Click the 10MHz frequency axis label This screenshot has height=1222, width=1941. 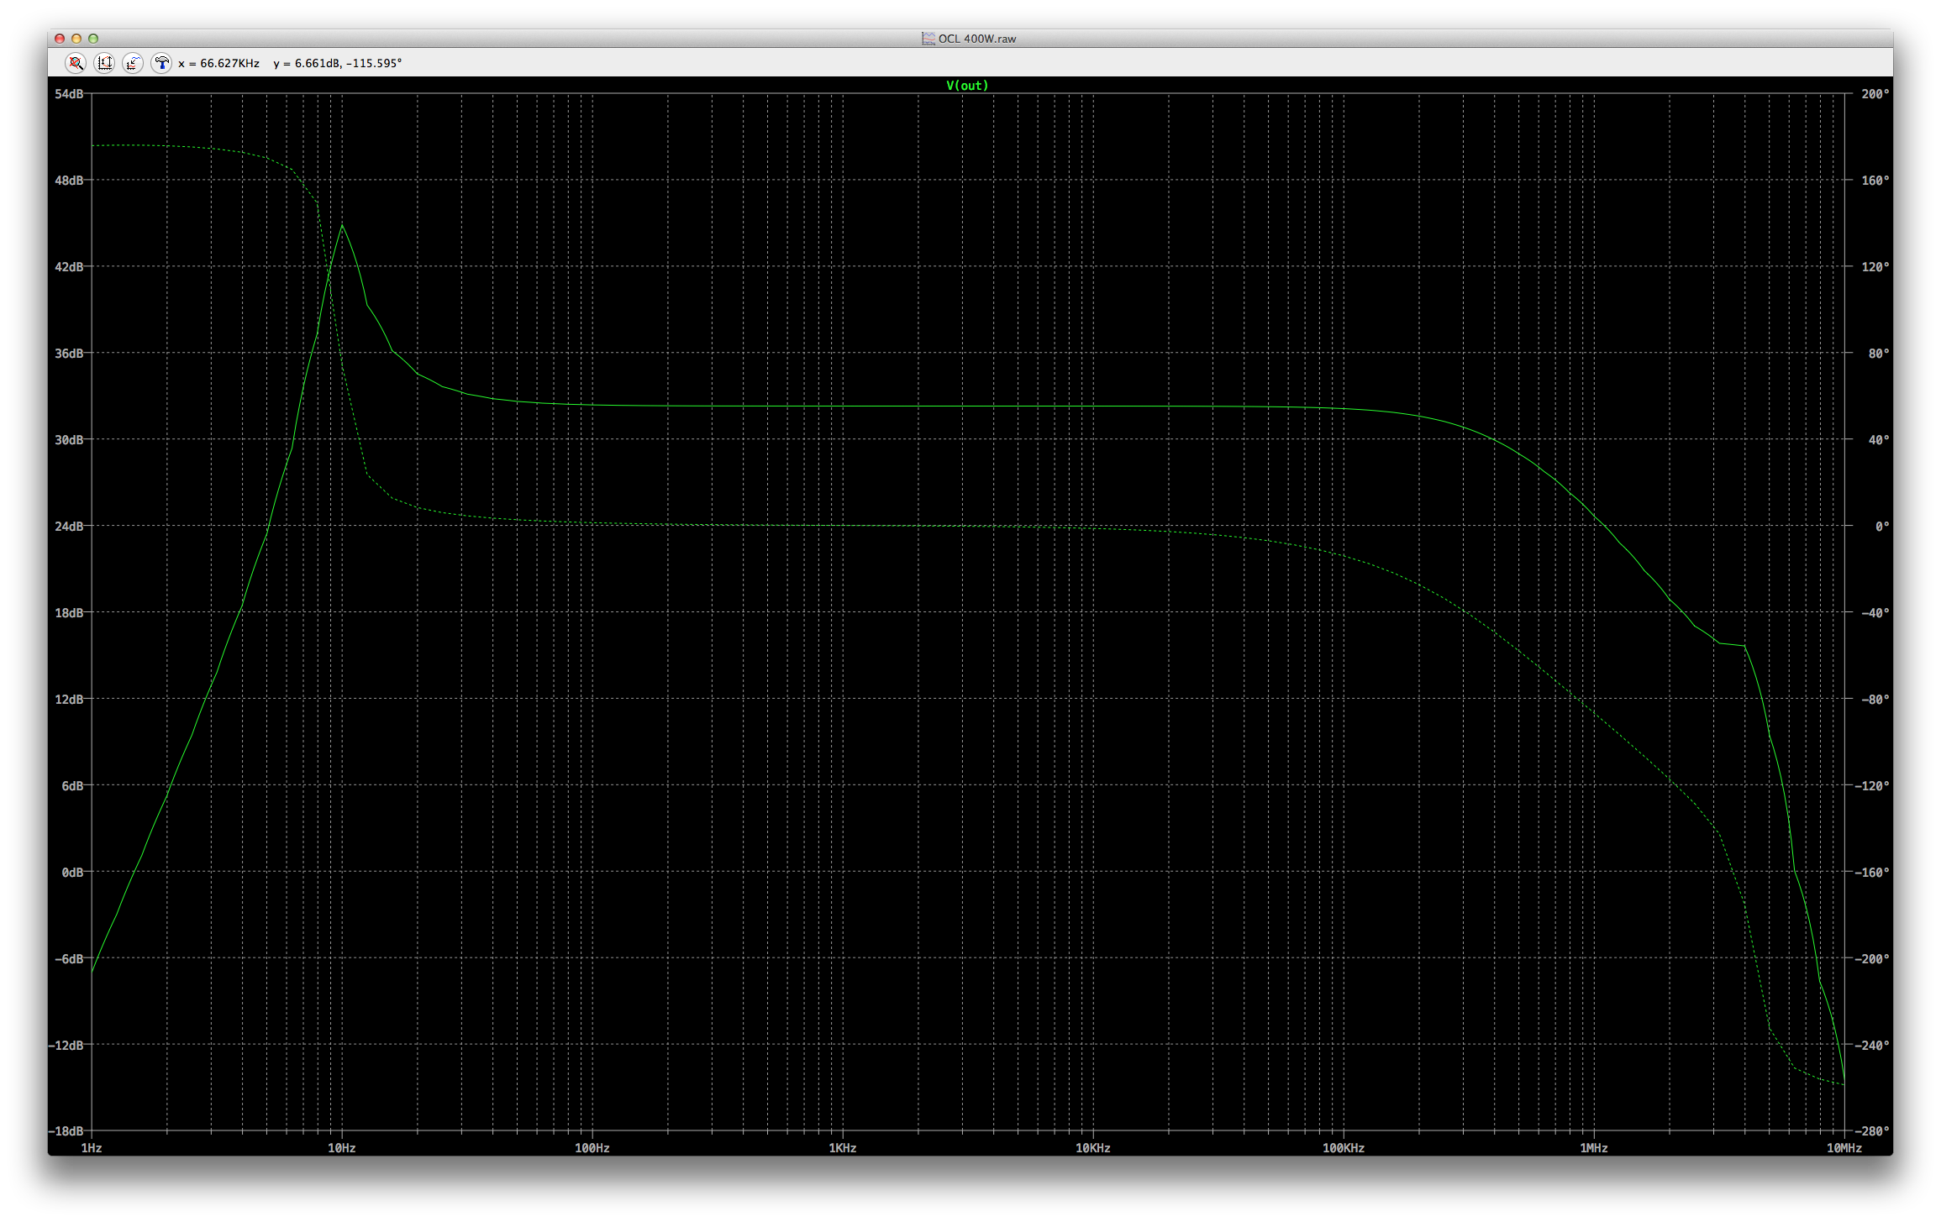[x=1844, y=1148]
